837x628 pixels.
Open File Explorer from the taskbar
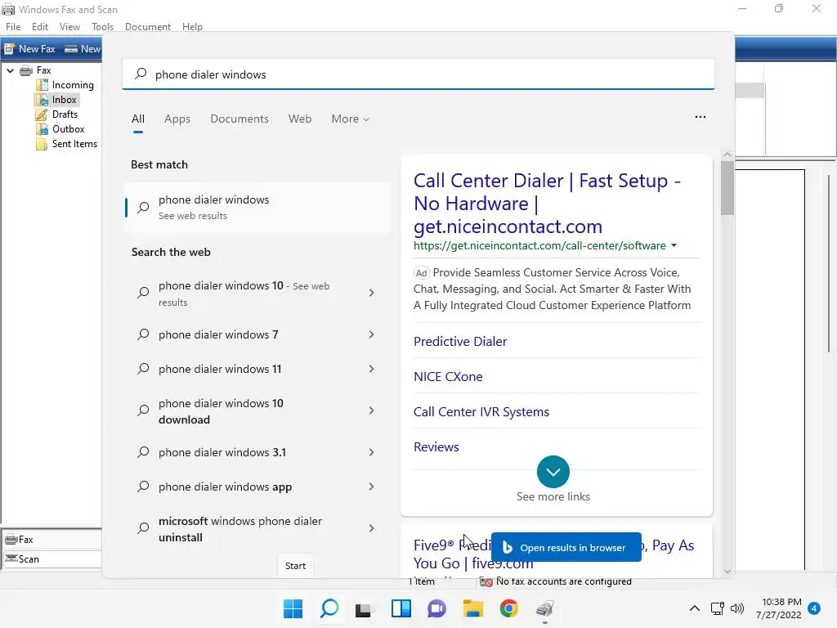[473, 608]
